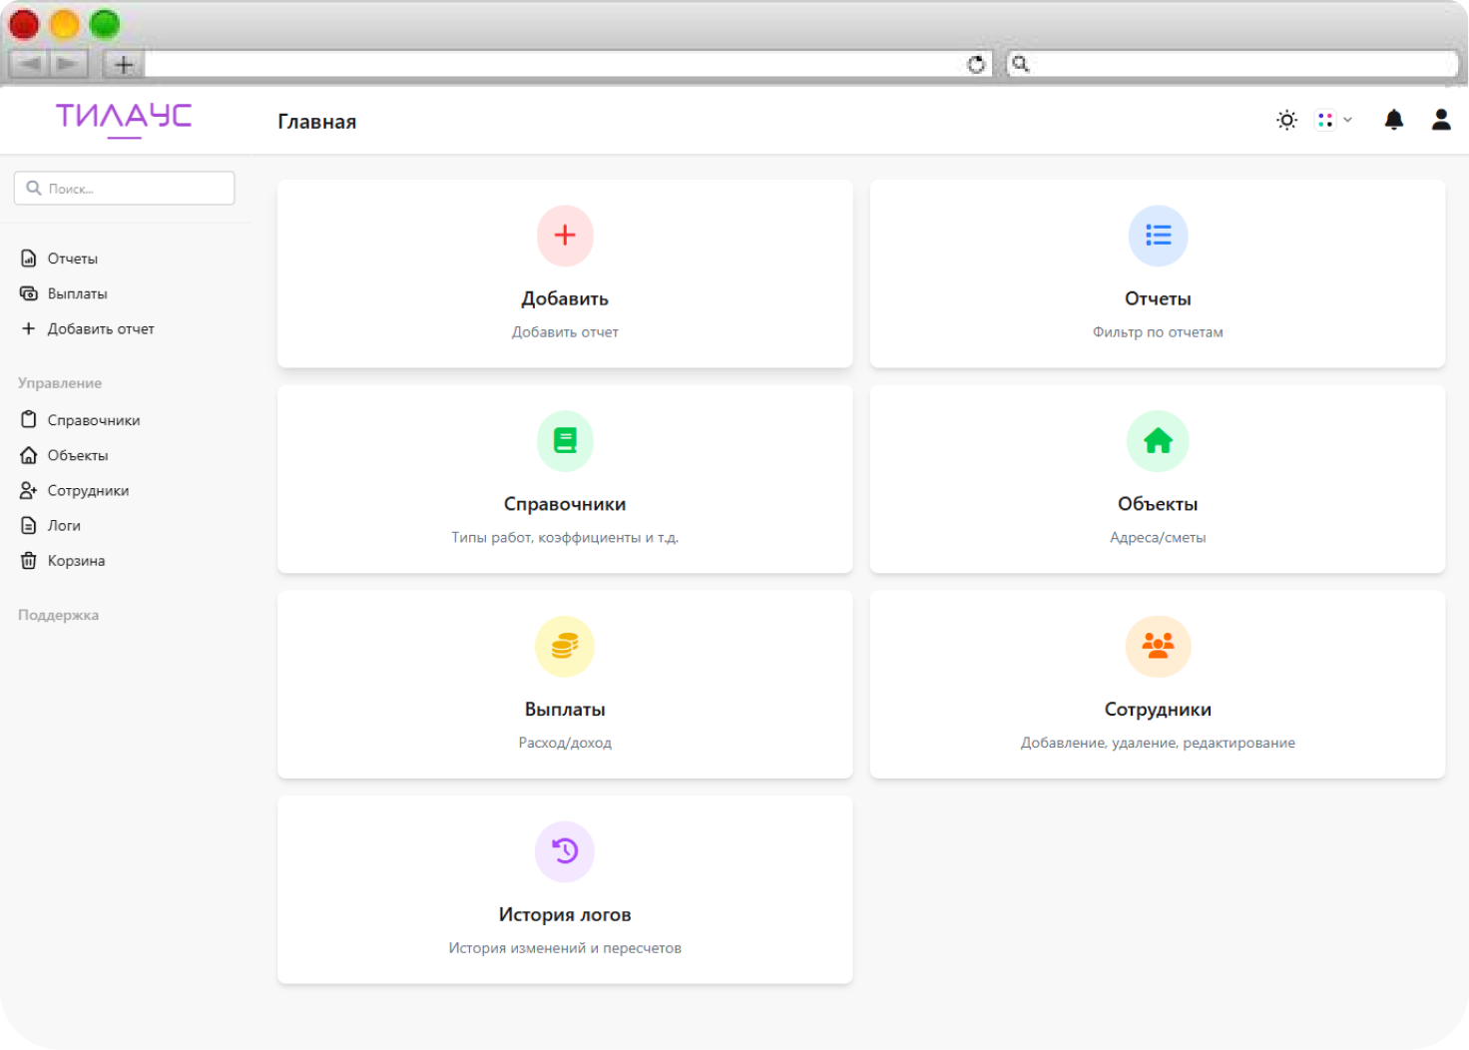
Task: Open the colored dots palette dropdown
Action: [1333, 120]
